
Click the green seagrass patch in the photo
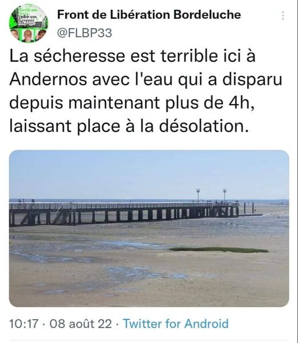coord(219,250)
